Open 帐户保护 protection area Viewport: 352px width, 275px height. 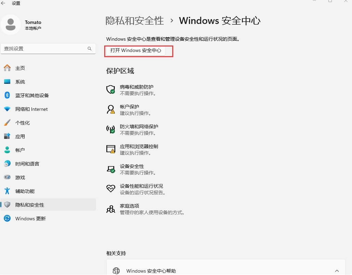pos(129,110)
